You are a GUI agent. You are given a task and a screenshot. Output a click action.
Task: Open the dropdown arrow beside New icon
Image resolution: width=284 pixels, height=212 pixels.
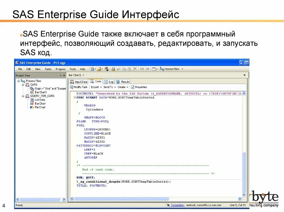point(95,69)
